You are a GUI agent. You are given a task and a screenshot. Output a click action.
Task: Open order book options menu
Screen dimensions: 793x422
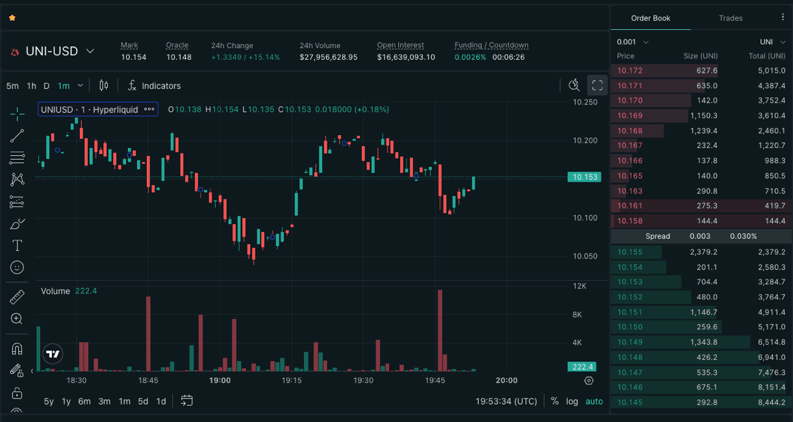click(783, 18)
